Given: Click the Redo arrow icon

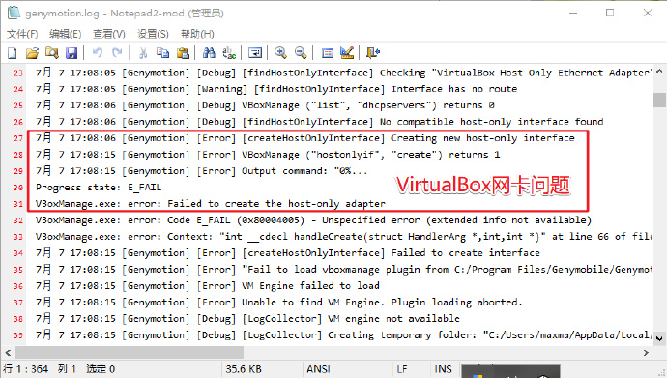Looking at the screenshot, I should (117, 53).
